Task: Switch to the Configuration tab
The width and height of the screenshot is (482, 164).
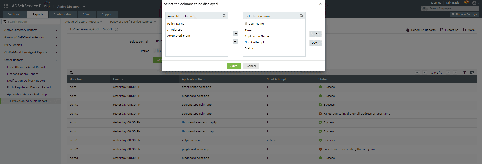Action: pyautogui.click(x=63, y=14)
